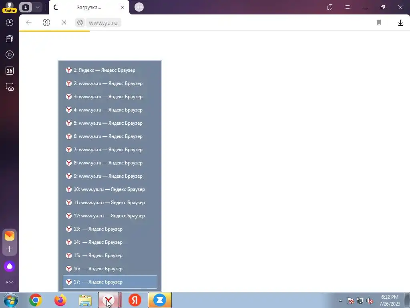
Task: Launch Firefox from the taskbar
Action: (x=60, y=300)
